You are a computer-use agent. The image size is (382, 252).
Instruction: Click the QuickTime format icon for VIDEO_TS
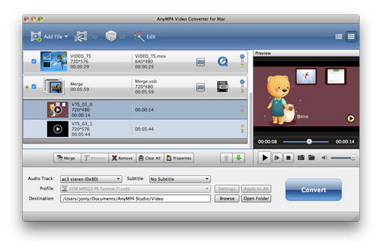pyautogui.click(x=222, y=62)
